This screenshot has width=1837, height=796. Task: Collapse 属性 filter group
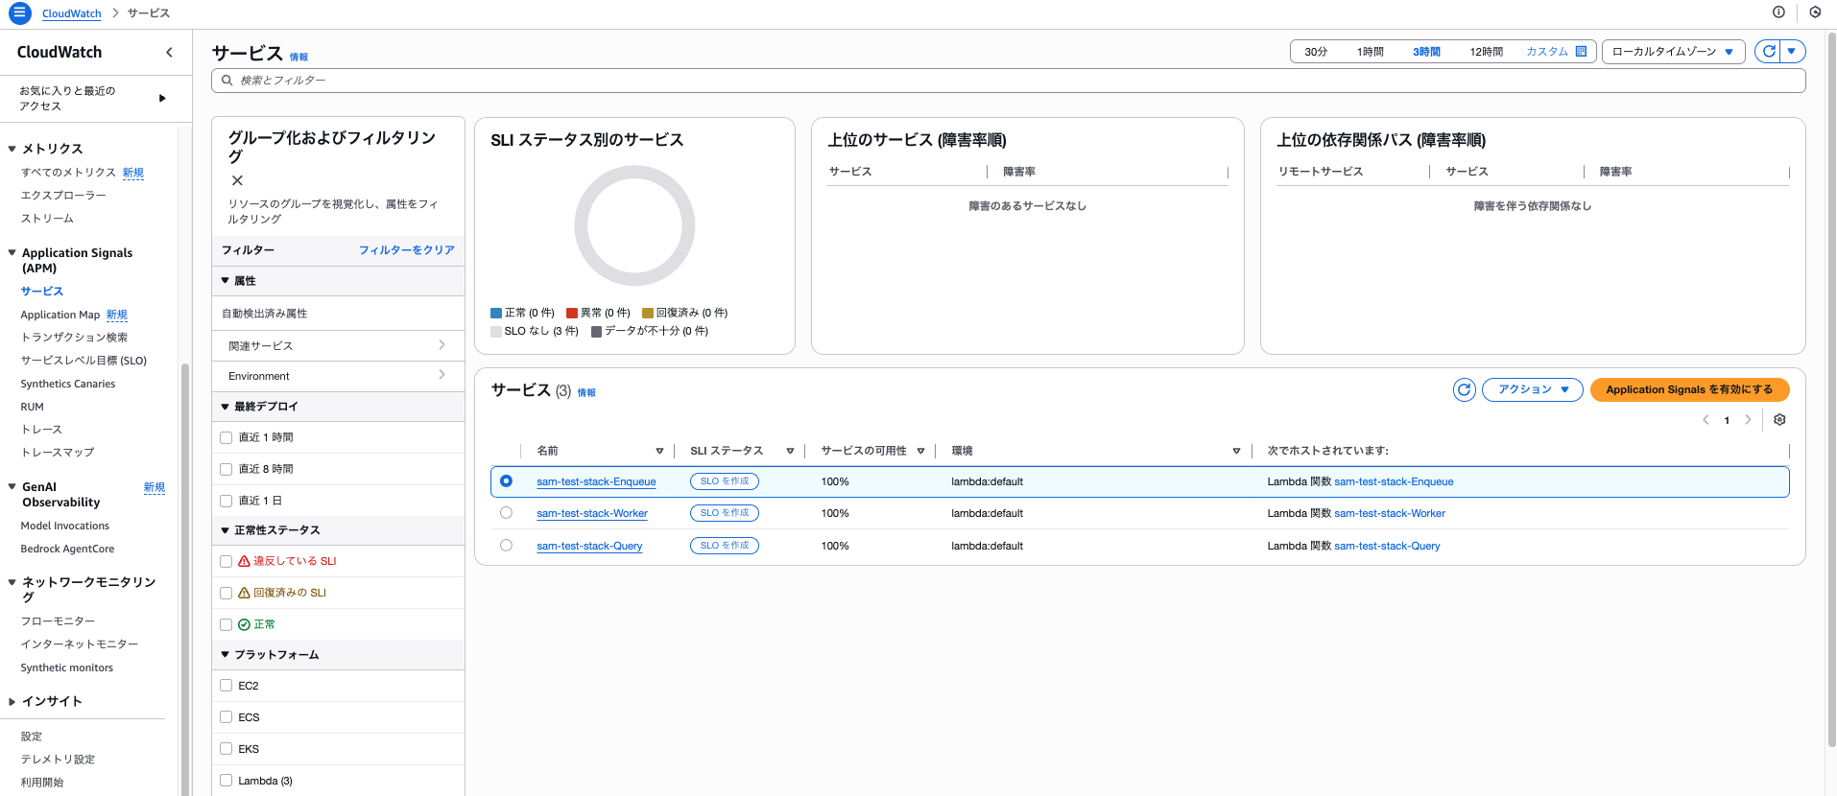[x=226, y=281]
